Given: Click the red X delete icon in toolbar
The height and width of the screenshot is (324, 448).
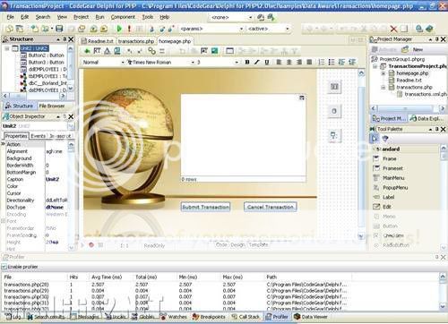Looking at the screenshot, I should pos(393,29).
